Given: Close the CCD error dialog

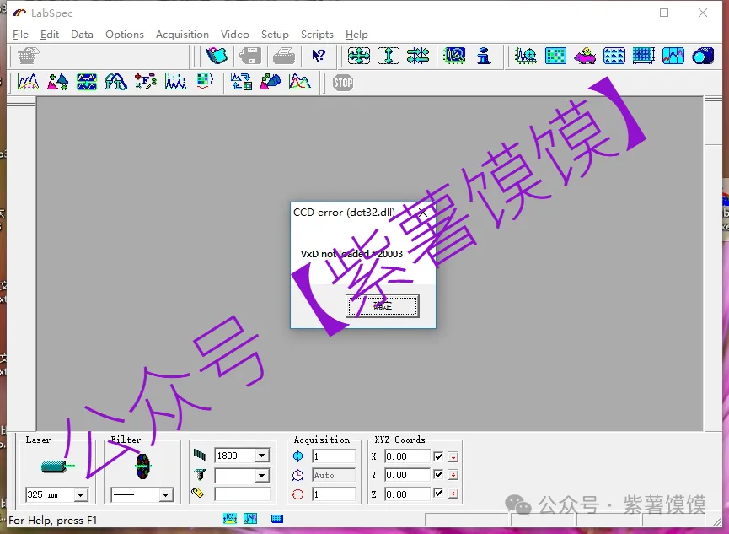Looking at the screenshot, I should point(423,213).
